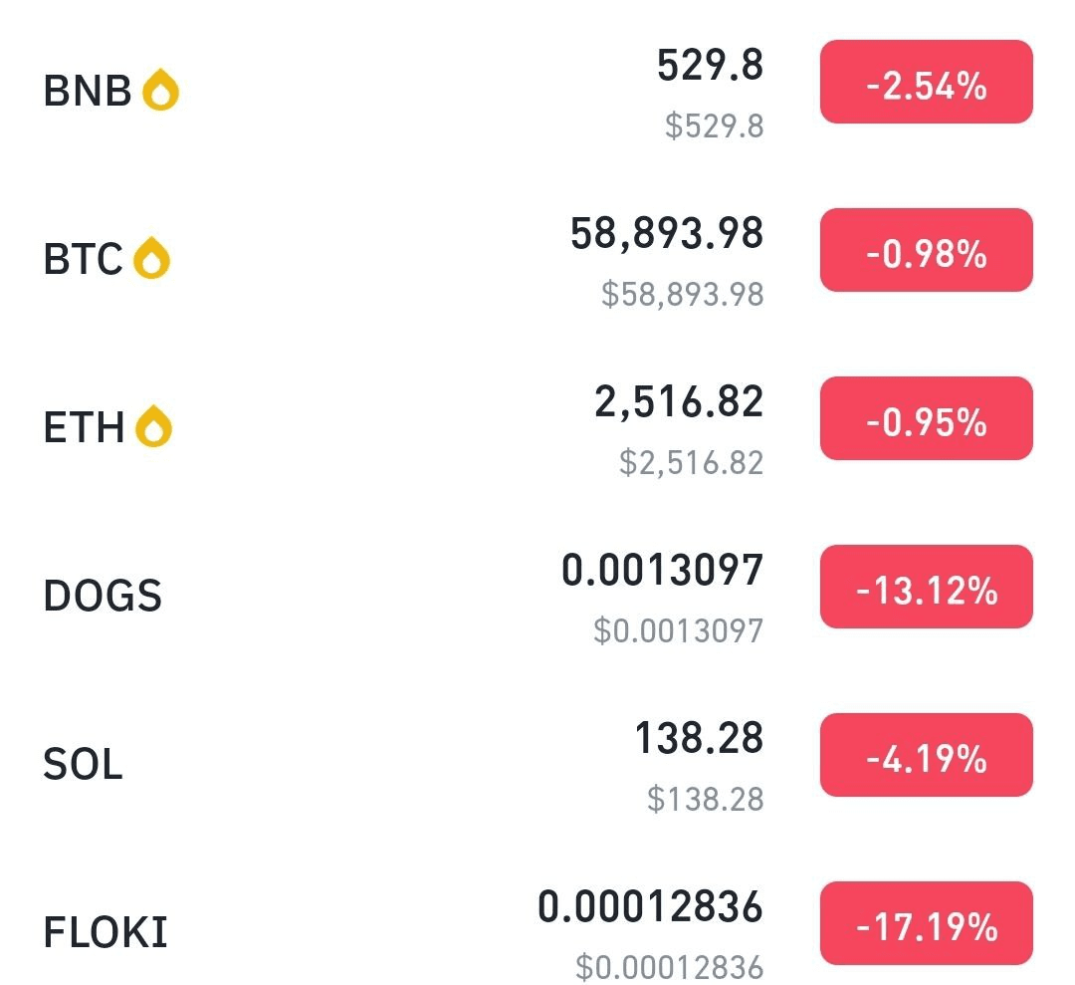
Task: Select the DOGS price 0.0013097
Action: (662, 570)
